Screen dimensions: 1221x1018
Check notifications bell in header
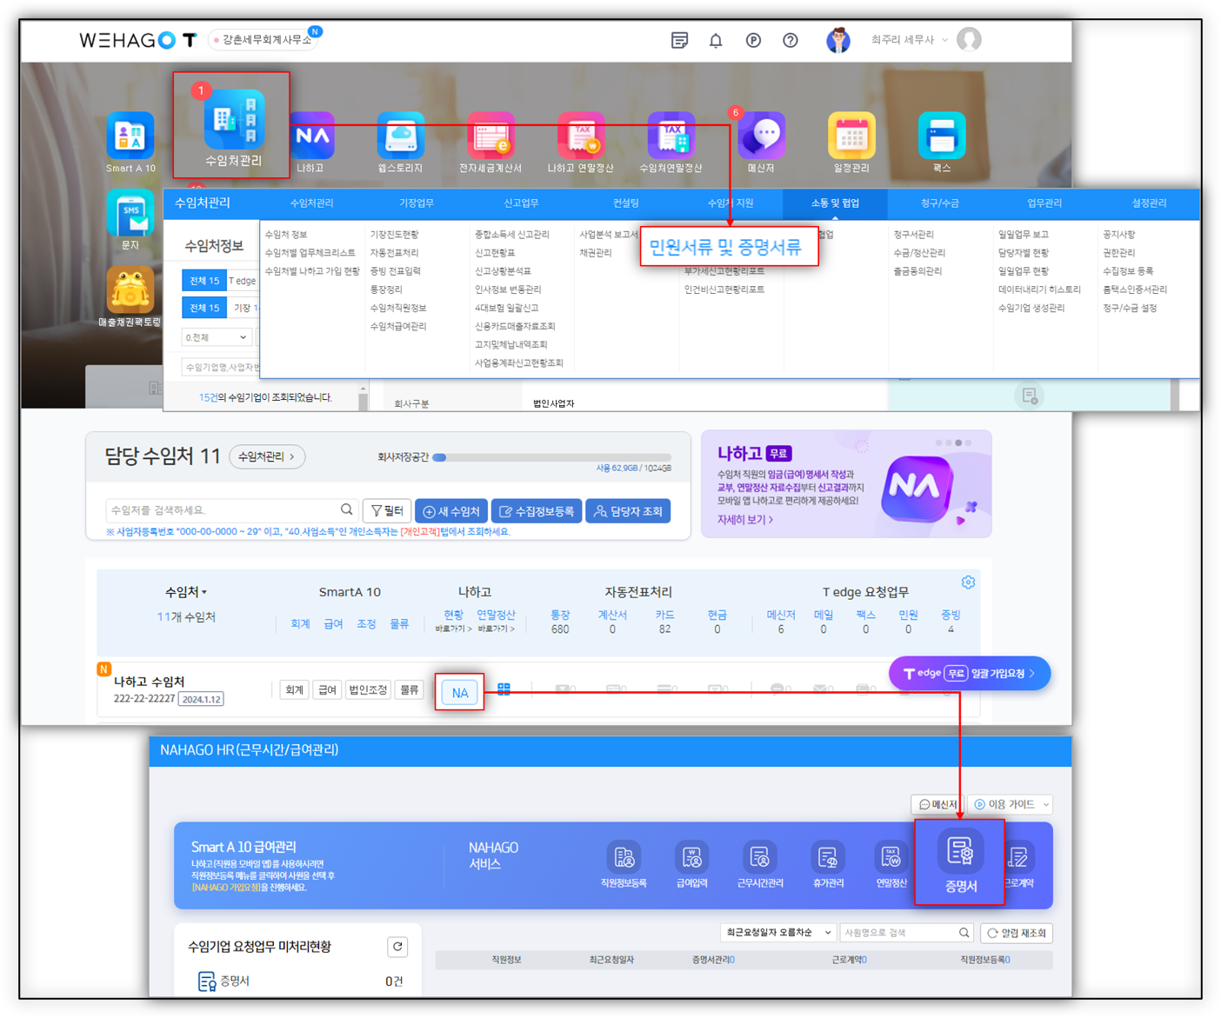coord(716,40)
